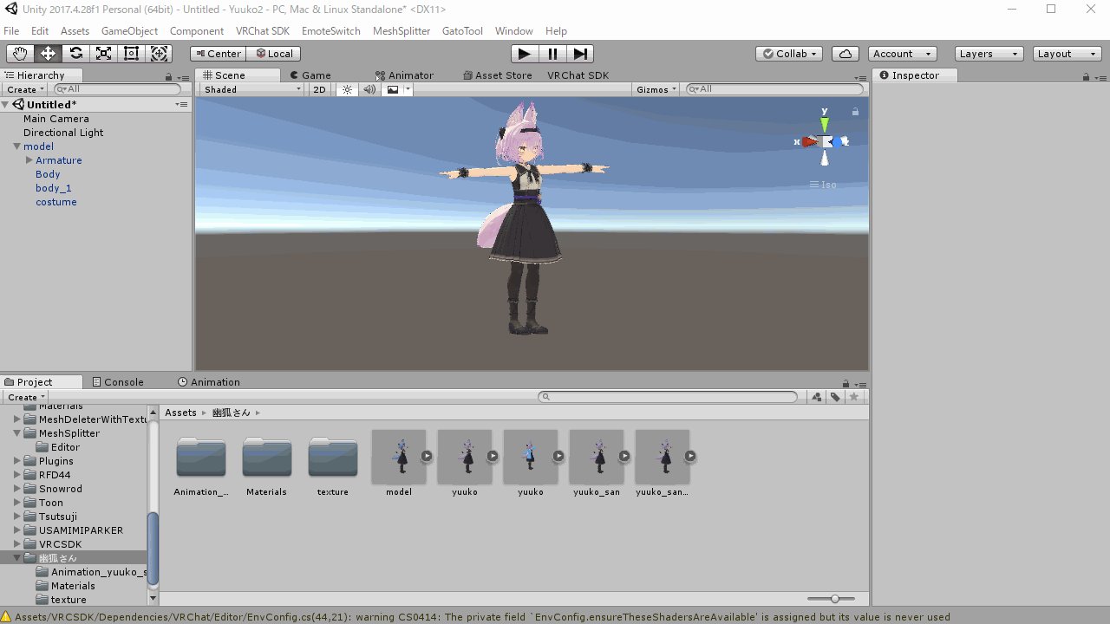Screen dimensions: 1110x624
Task: Save search favorite star icon
Action: coord(854,397)
